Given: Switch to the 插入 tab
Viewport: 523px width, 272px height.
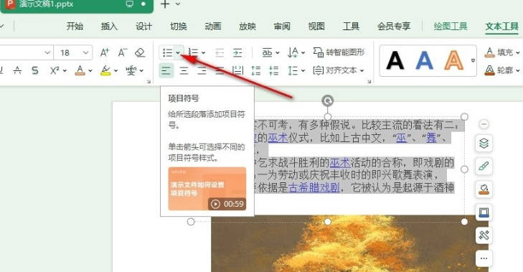Looking at the screenshot, I should tap(109, 26).
